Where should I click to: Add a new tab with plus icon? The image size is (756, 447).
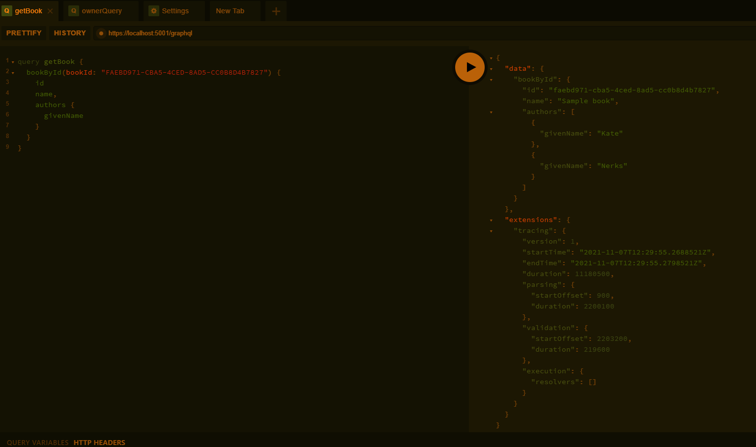click(x=276, y=11)
